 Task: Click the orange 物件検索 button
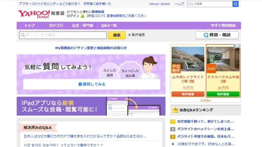[x=188, y=94]
